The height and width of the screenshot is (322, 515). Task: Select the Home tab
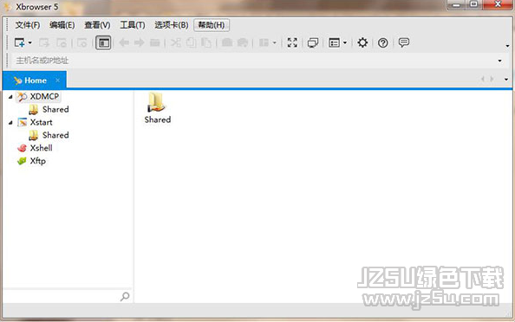click(35, 80)
